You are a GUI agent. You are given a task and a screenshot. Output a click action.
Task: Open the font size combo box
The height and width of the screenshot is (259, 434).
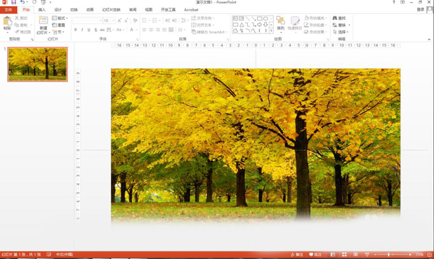point(109,20)
